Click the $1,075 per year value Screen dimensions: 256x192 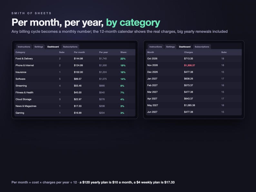point(103,79)
